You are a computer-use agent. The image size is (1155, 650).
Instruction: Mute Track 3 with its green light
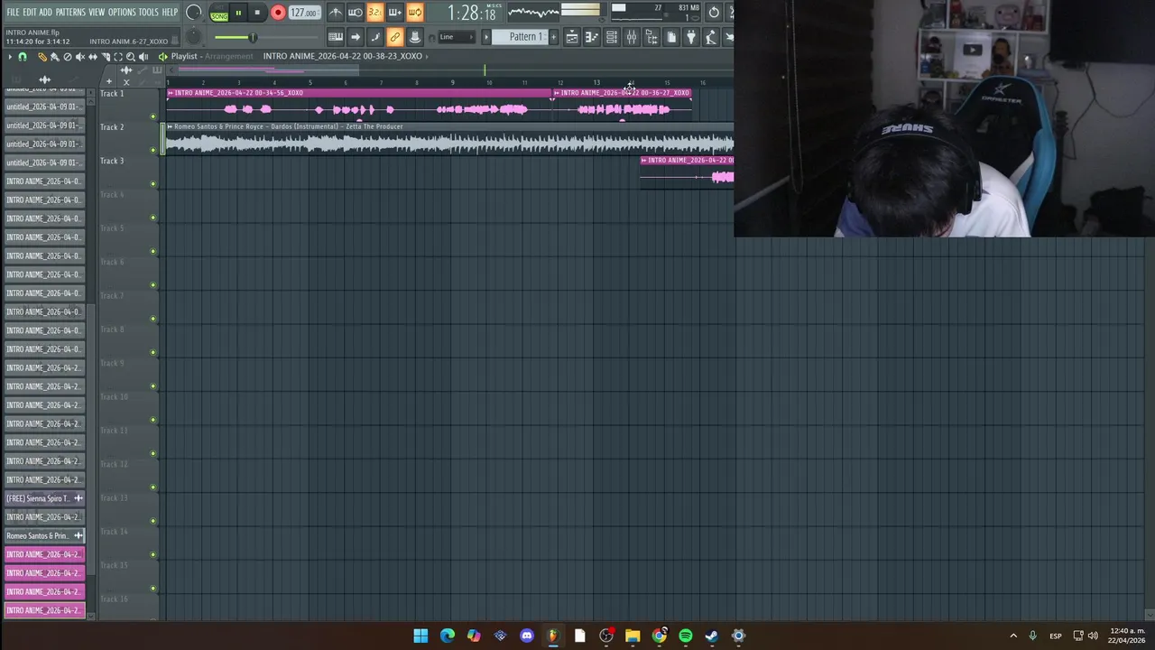coord(153,184)
